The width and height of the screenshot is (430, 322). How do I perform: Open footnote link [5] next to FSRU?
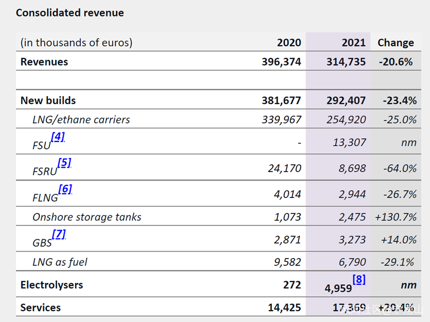(64, 163)
